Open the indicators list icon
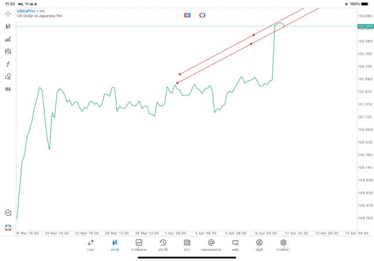The width and height of the screenshot is (374, 261). (x=8, y=39)
